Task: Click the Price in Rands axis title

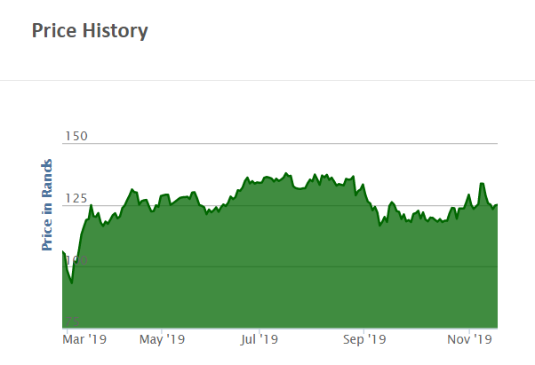Action: (x=47, y=205)
